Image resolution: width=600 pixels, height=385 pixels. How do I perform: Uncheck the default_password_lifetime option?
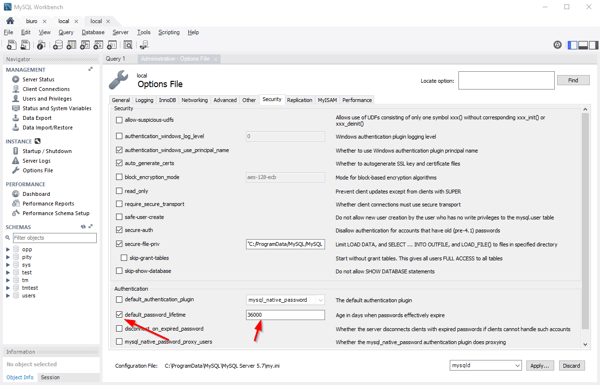click(119, 315)
